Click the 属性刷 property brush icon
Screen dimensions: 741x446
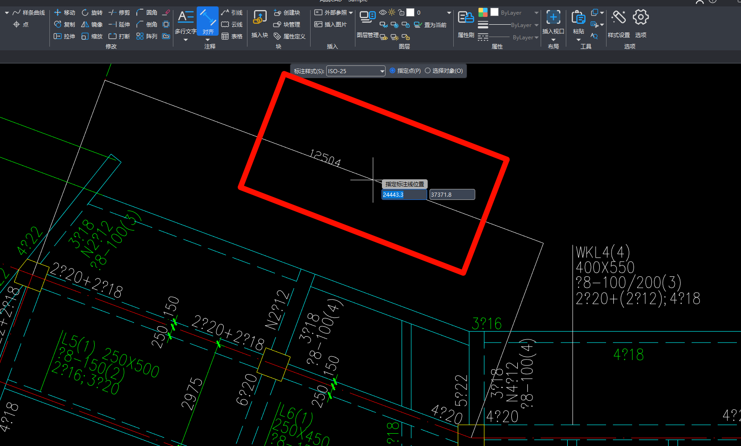pyautogui.click(x=466, y=22)
